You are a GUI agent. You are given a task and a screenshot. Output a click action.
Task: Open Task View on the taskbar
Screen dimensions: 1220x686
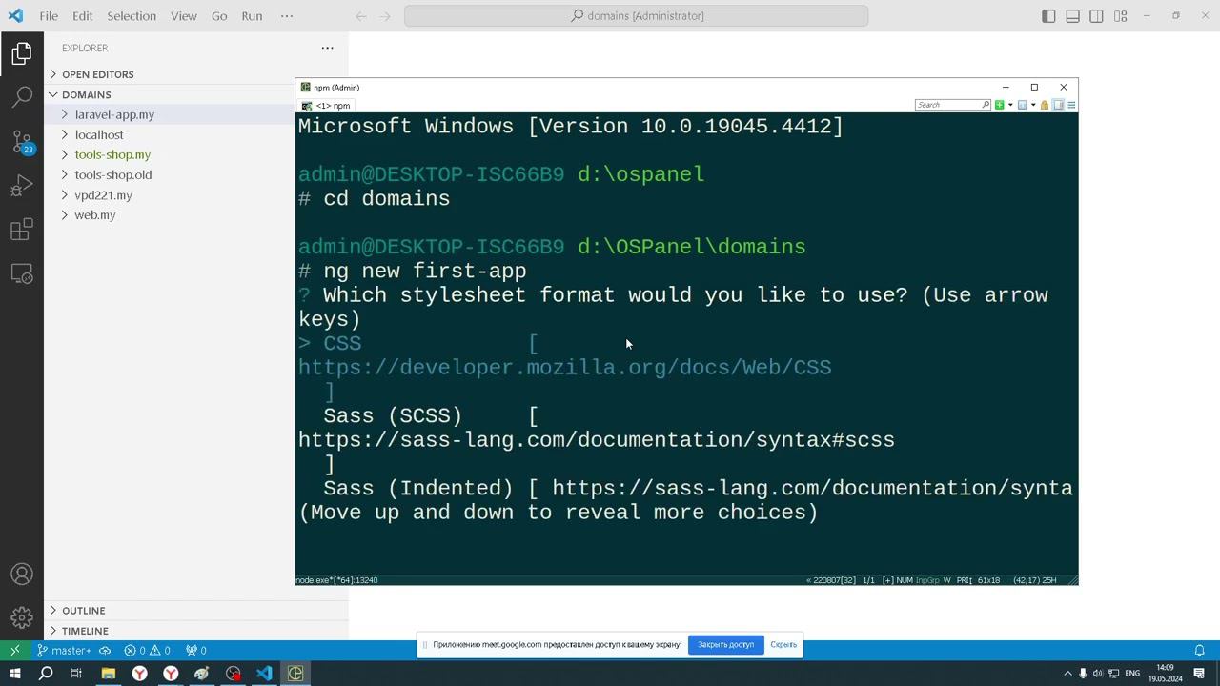pyautogui.click(x=76, y=674)
